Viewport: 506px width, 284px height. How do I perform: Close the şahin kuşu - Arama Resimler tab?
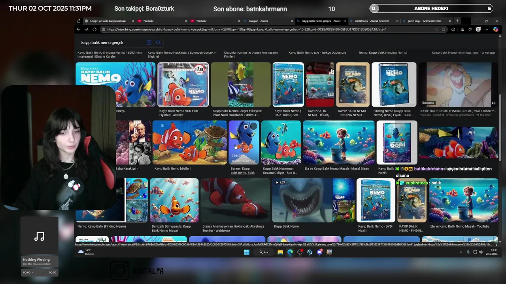click(450, 21)
